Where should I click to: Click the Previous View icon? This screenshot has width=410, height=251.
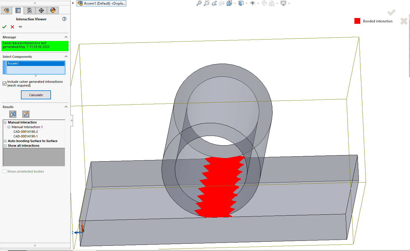click(x=214, y=3)
